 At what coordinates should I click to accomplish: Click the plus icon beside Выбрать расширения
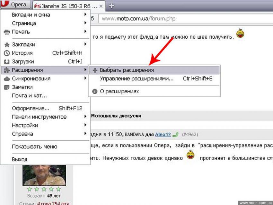point(95,70)
